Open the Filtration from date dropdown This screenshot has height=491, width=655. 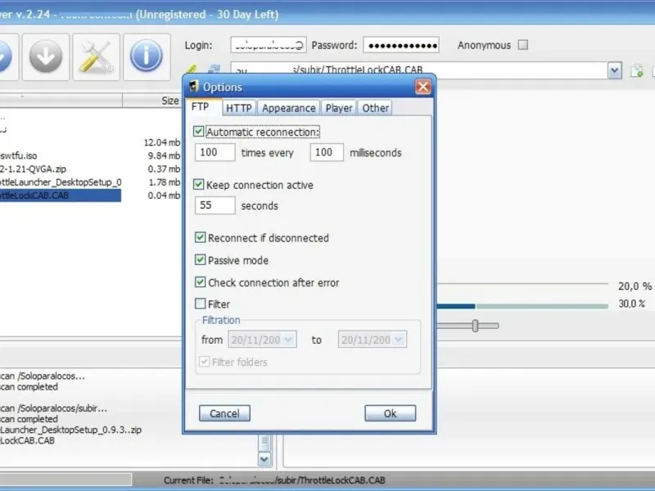click(288, 340)
